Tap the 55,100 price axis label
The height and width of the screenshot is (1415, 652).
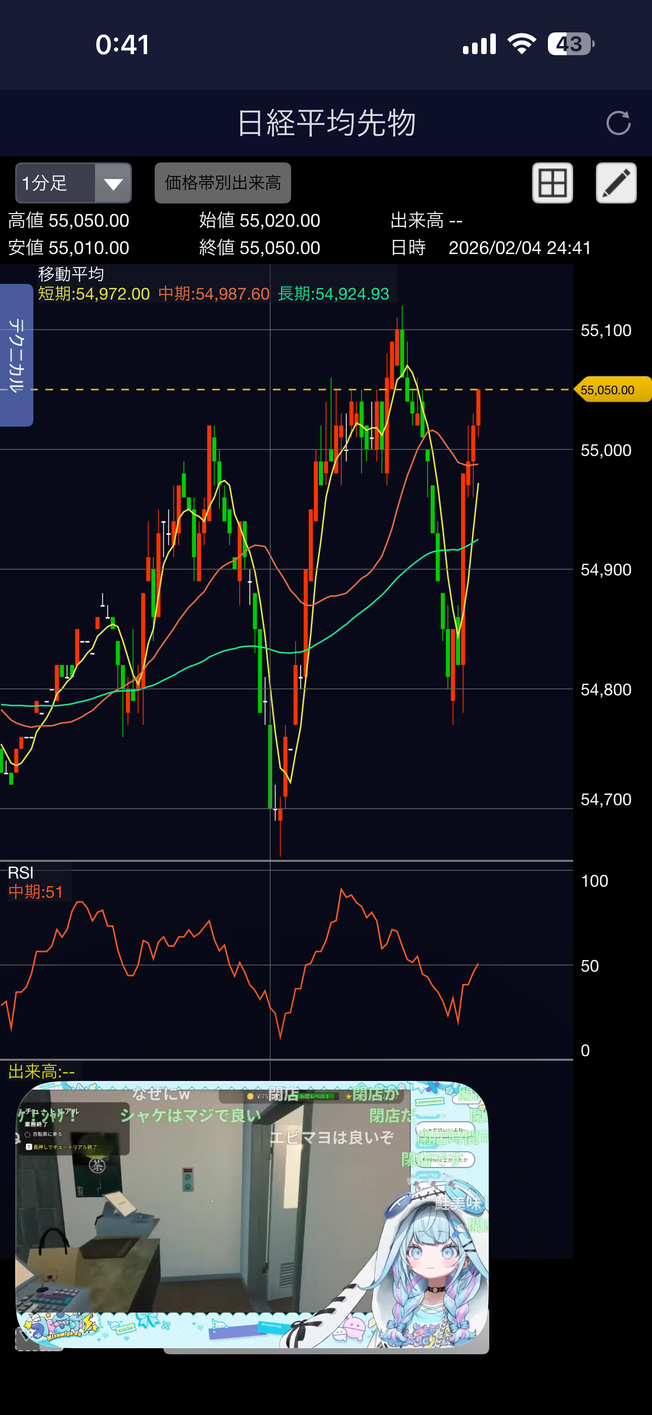point(606,330)
